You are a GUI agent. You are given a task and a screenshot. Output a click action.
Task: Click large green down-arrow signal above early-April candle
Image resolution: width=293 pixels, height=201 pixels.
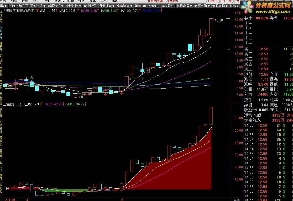tap(32, 78)
